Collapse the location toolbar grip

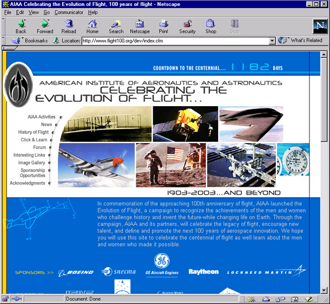click(3, 41)
